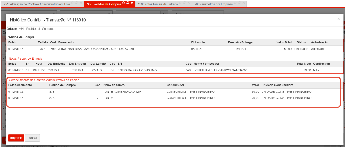Screen dimensions: 345x147
Task: Click the Fechar button
Action: (32, 138)
